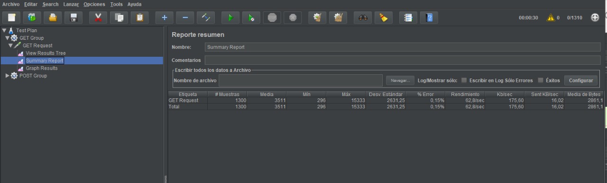Expand all nodes with plus icon

pyautogui.click(x=165, y=17)
